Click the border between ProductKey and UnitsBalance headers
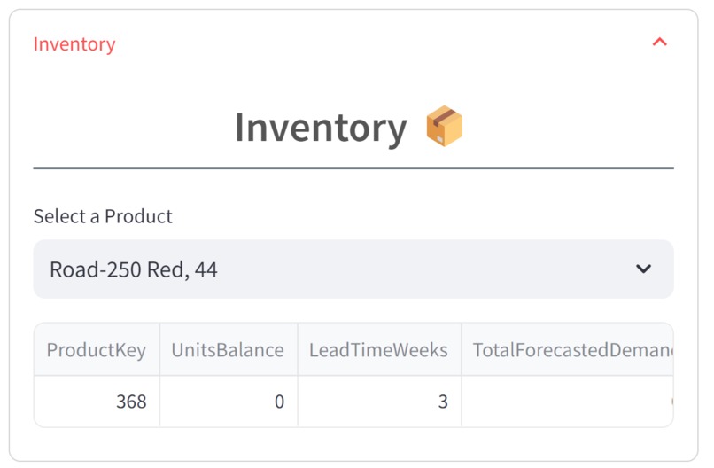Image resolution: width=714 pixels, height=468 pixels. [x=159, y=350]
